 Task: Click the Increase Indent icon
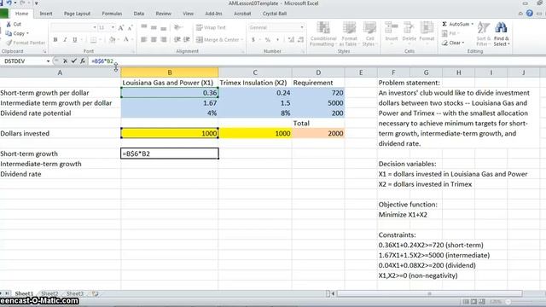click(187, 40)
